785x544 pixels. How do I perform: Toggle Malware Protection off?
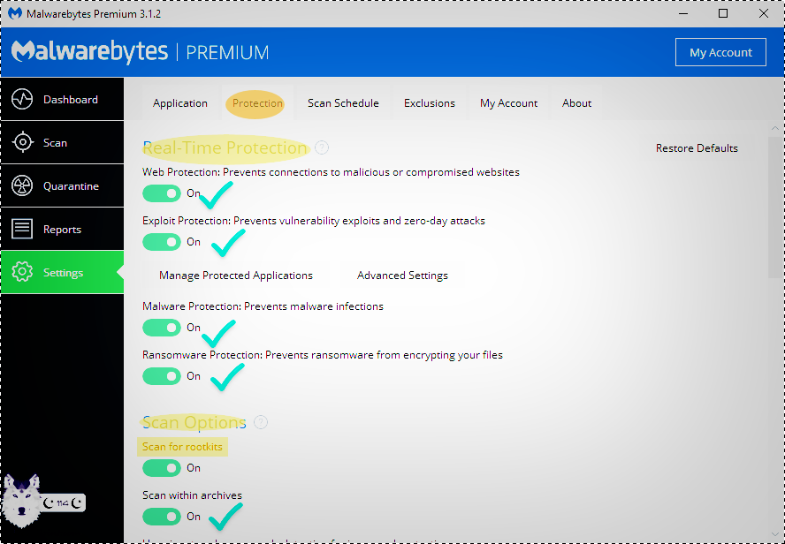[162, 328]
